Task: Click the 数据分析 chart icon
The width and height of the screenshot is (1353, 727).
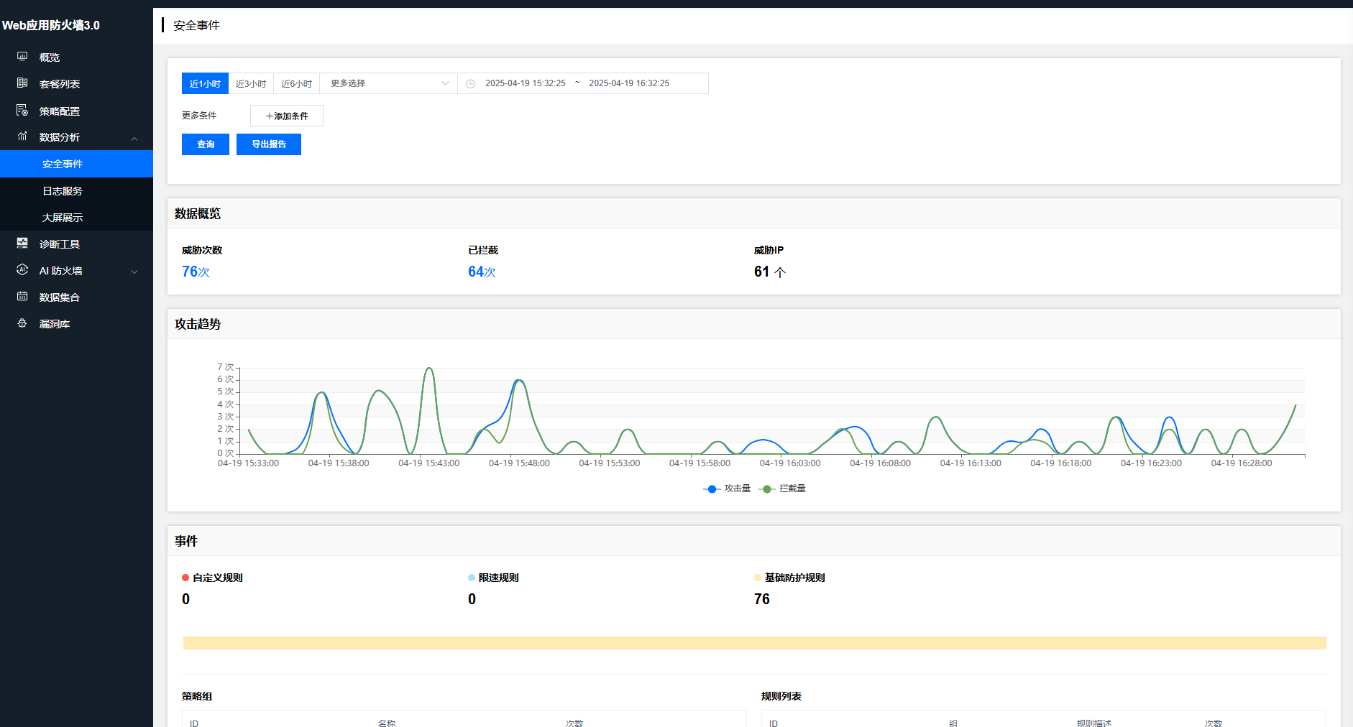Action: pos(22,136)
